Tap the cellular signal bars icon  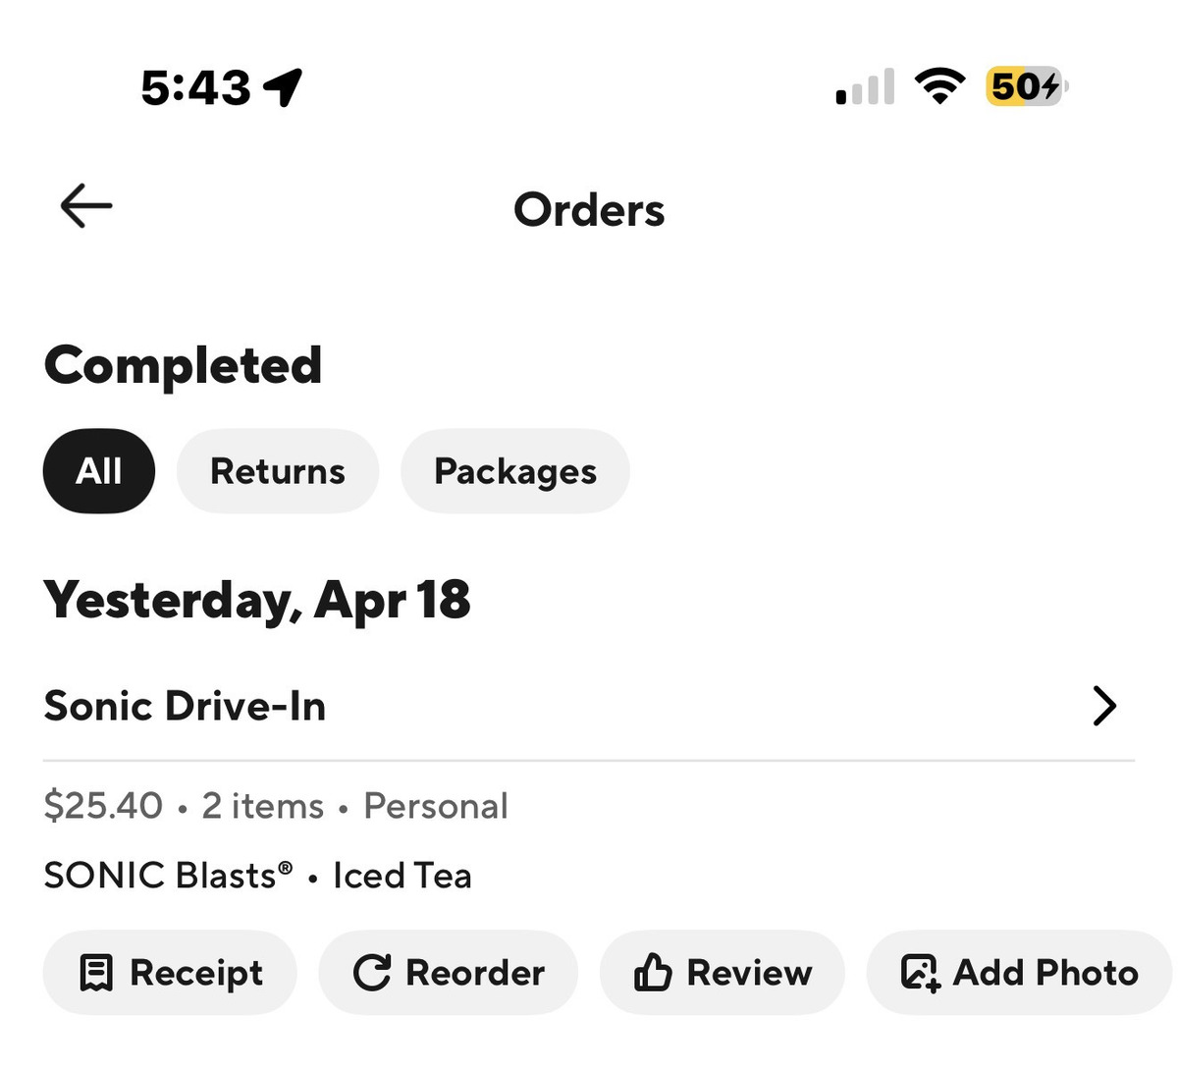[865, 87]
